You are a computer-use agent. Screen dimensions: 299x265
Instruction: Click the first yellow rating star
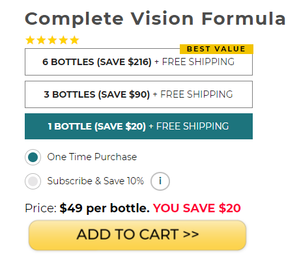click(x=30, y=40)
